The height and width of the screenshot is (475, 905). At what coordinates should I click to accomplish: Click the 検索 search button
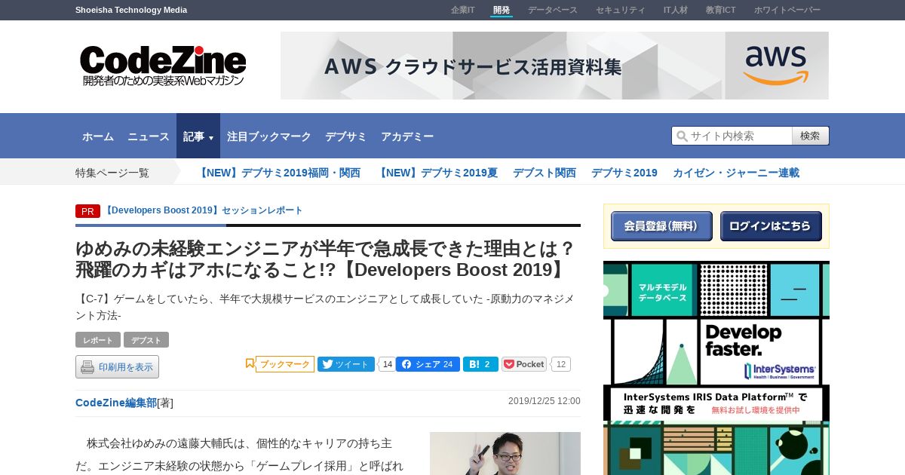click(x=811, y=136)
